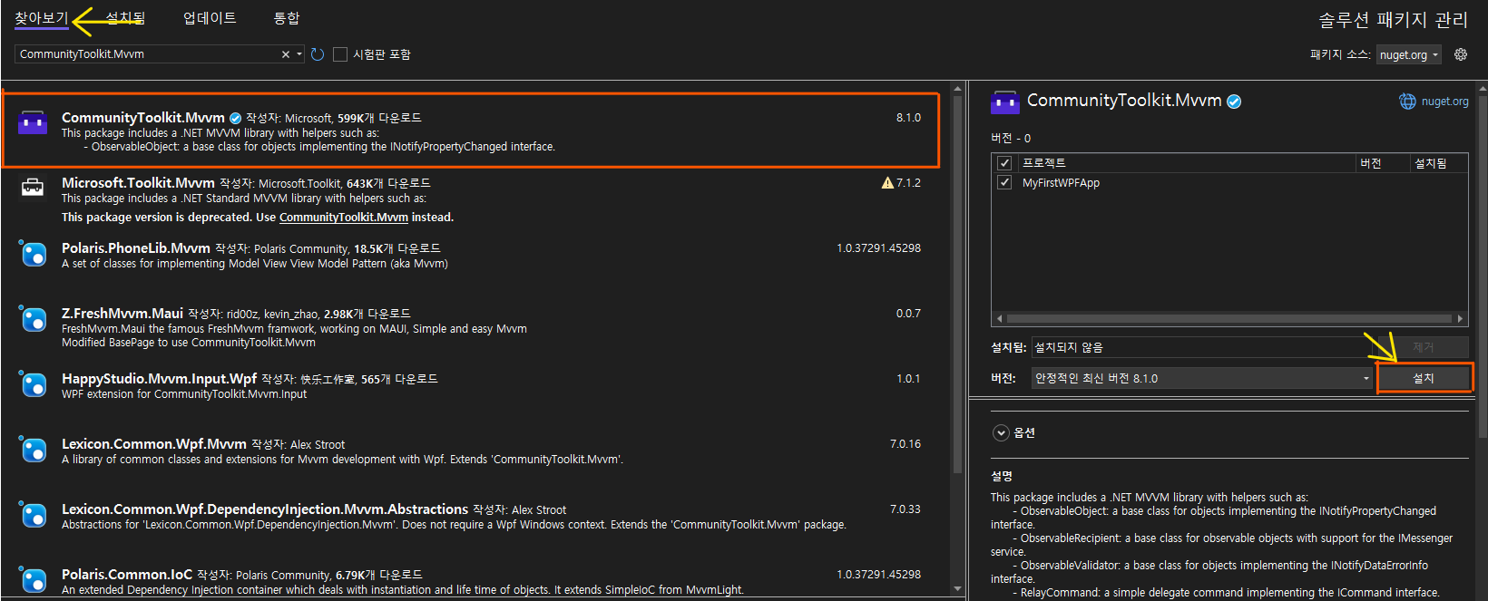
Task: Click the HappyStudio.Mvvm.Input.Wpf package icon
Action: point(33,384)
